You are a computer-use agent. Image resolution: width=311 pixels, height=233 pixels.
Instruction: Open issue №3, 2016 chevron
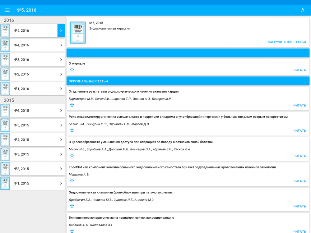point(61,60)
